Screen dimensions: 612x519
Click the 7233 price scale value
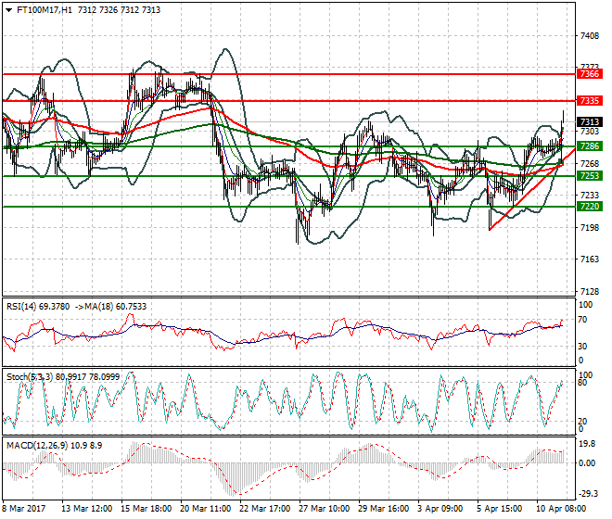[x=590, y=196]
